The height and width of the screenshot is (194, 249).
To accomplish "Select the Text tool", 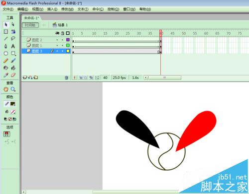I will coord(13,46).
